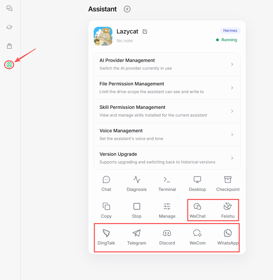Open File Permission Management title

click(132, 84)
